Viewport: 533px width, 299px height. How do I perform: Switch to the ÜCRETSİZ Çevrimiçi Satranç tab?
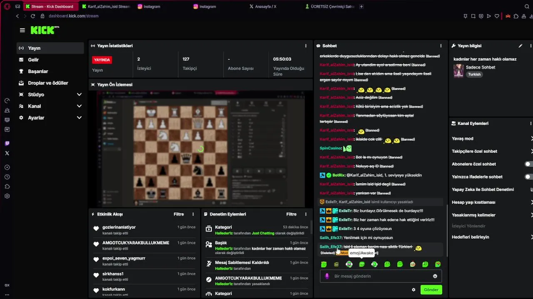point(330,7)
